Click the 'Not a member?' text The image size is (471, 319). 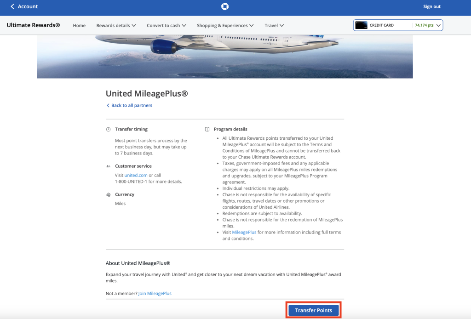click(x=121, y=294)
